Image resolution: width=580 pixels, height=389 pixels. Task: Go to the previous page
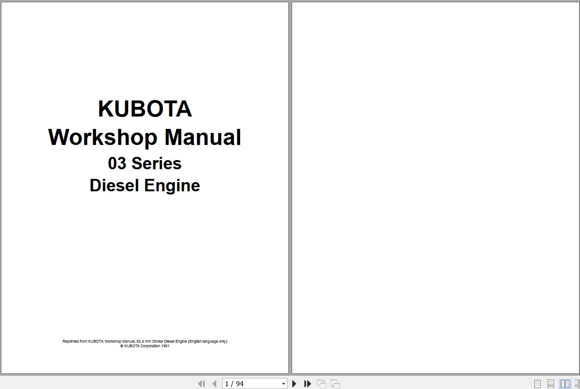(214, 384)
